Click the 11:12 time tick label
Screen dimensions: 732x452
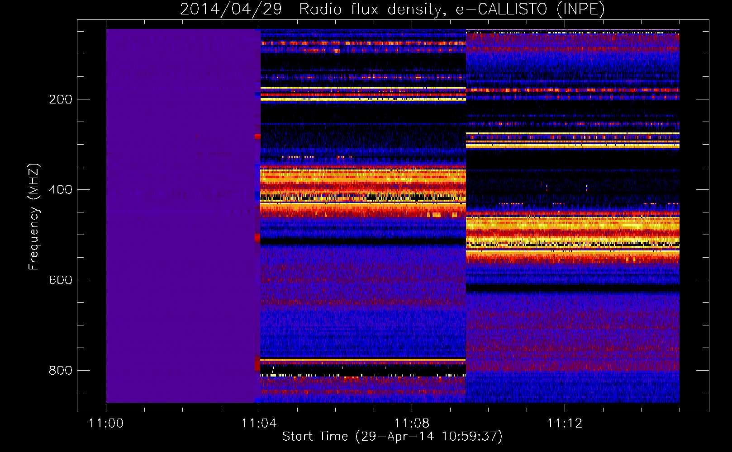click(x=565, y=423)
